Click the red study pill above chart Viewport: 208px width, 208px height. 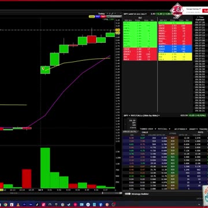[103, 17]
